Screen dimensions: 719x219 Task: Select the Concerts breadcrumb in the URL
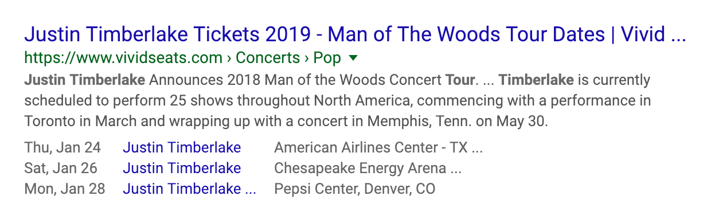(268, 58)
